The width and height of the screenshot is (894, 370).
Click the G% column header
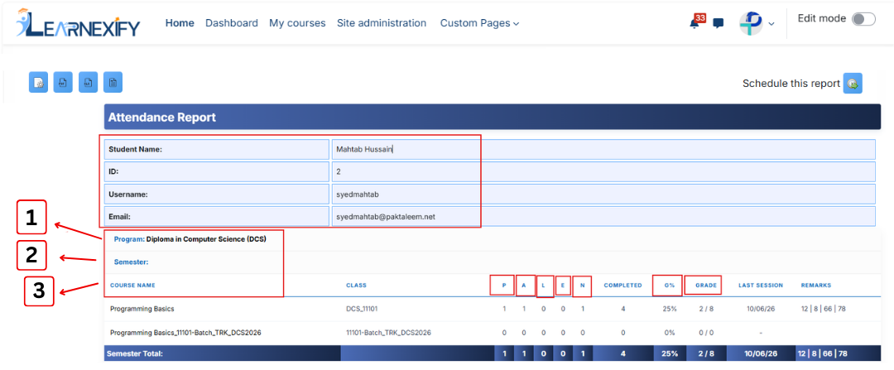[x=669, y=285]
